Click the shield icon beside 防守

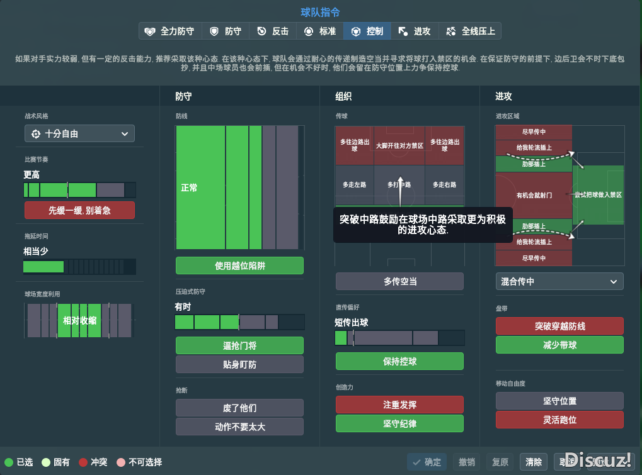214,31
